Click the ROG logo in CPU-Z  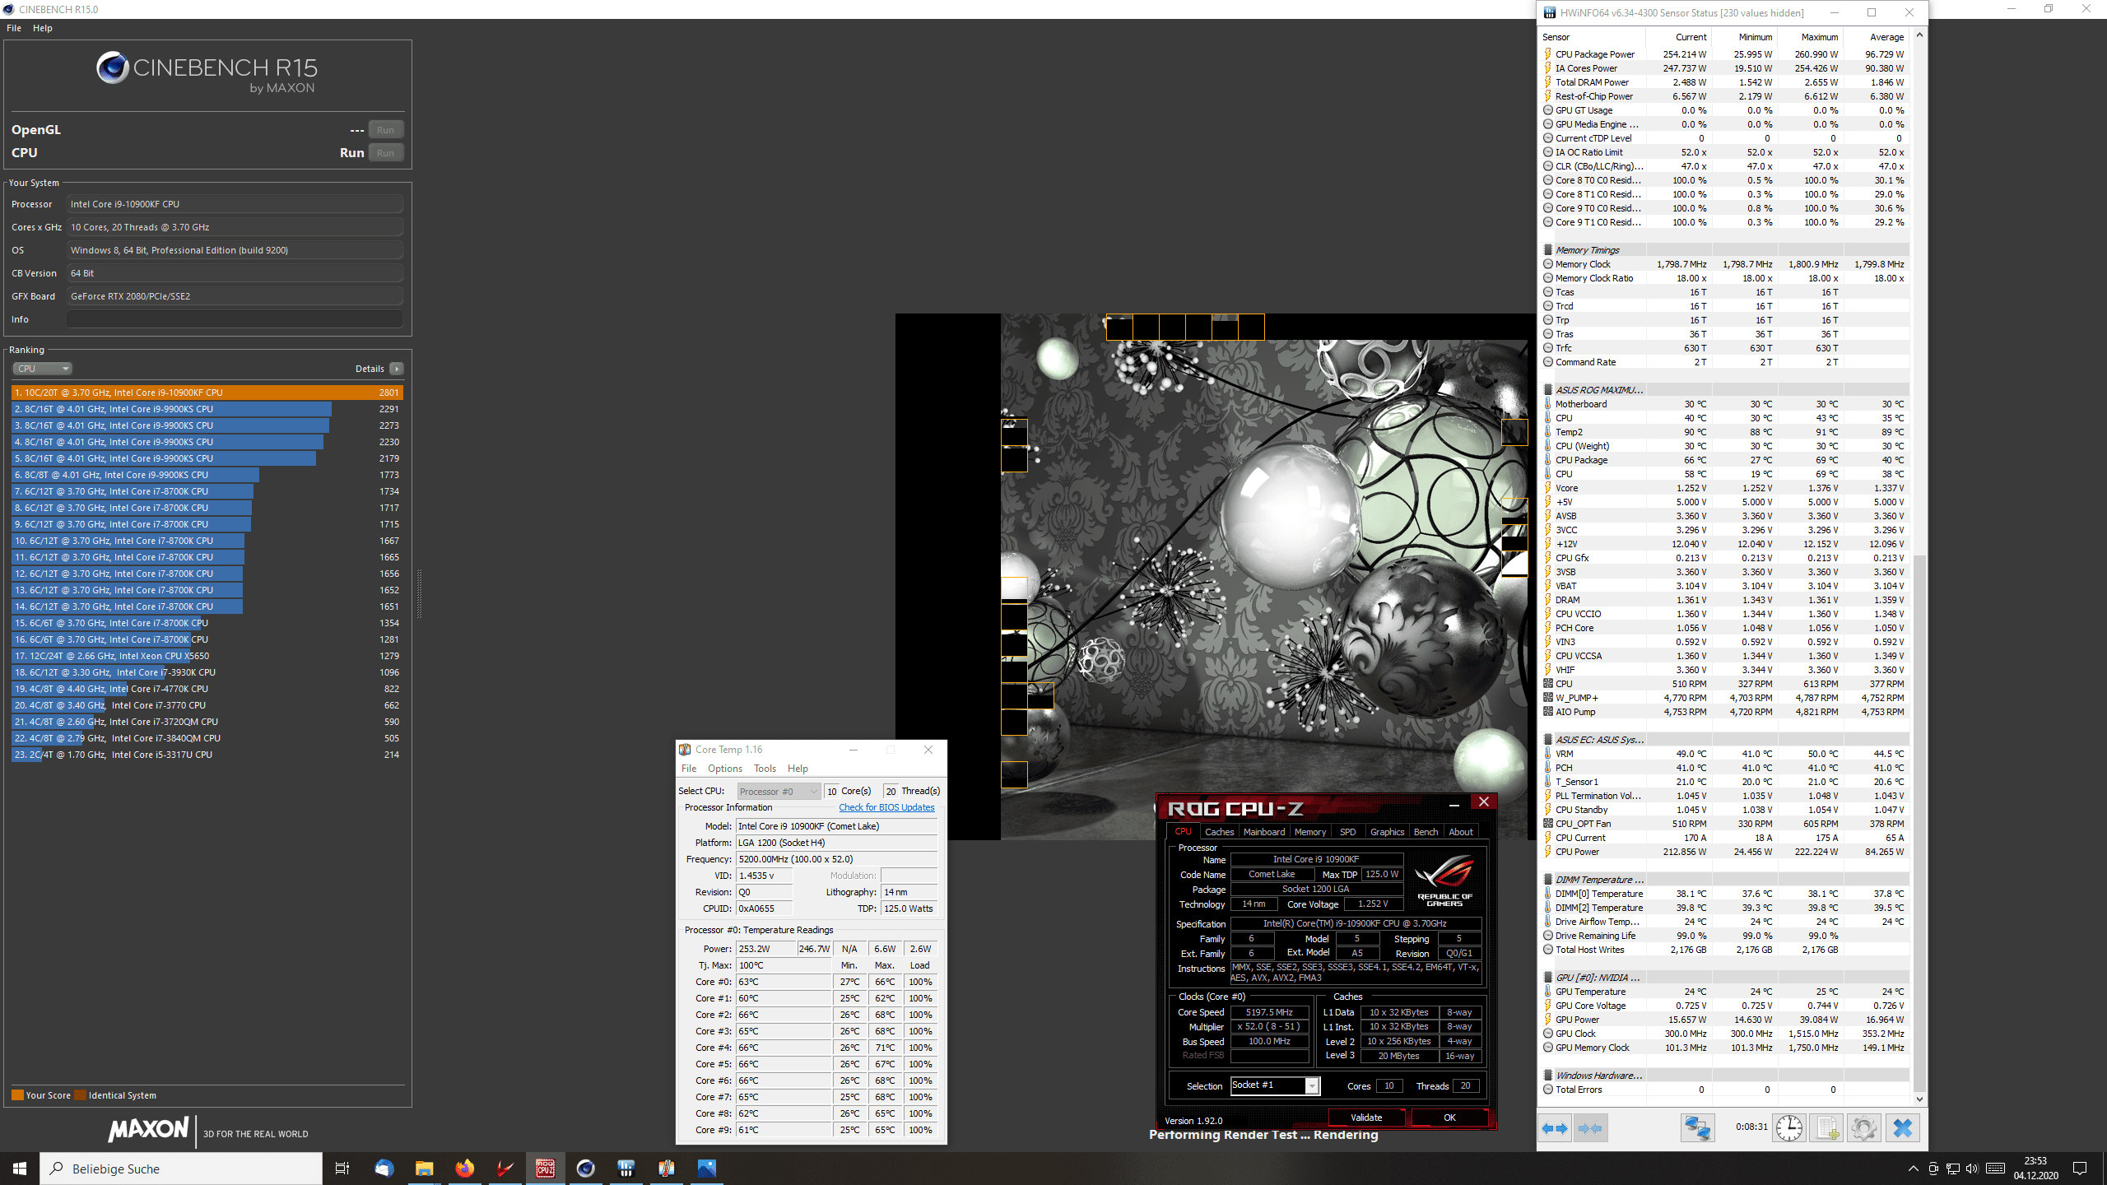(1444, 880)
